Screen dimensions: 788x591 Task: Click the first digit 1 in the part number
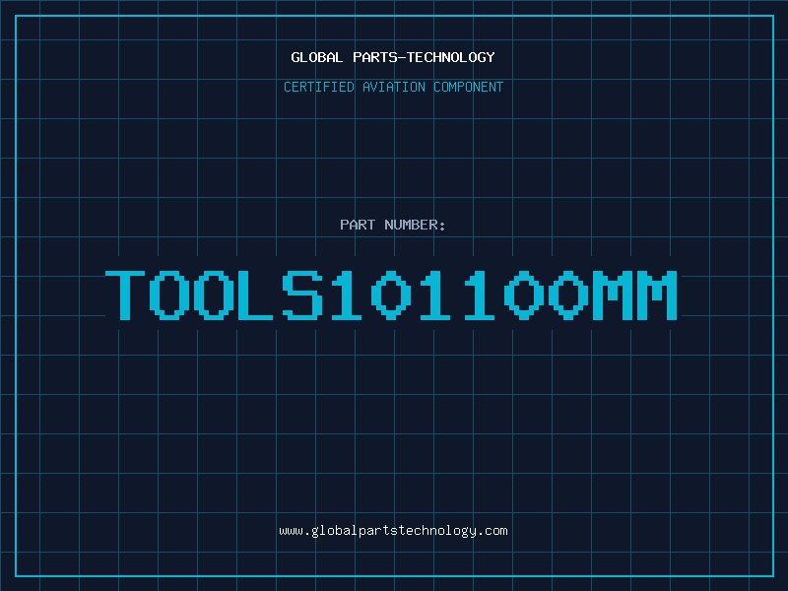(x=346, y=295)
